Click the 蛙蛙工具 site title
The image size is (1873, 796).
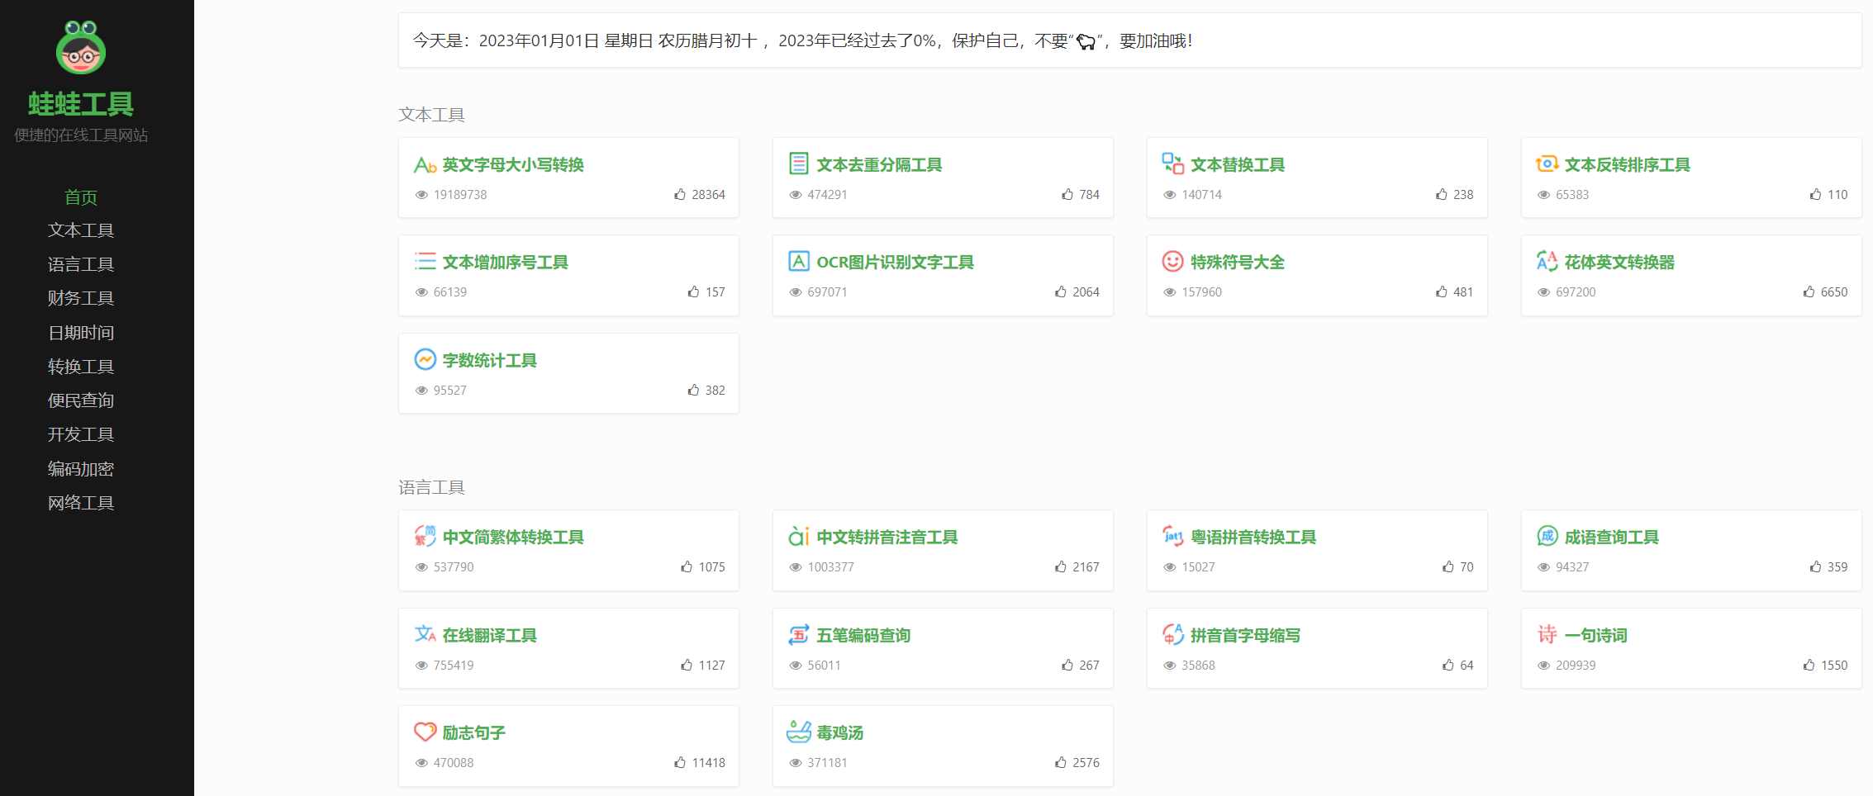pyautogui.click(x=81, y=104)
